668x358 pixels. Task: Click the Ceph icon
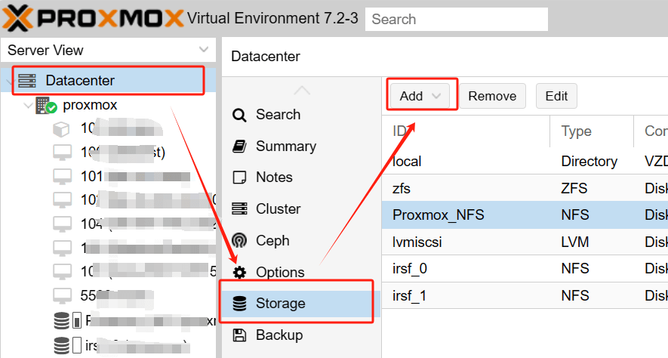coord(240,241)
